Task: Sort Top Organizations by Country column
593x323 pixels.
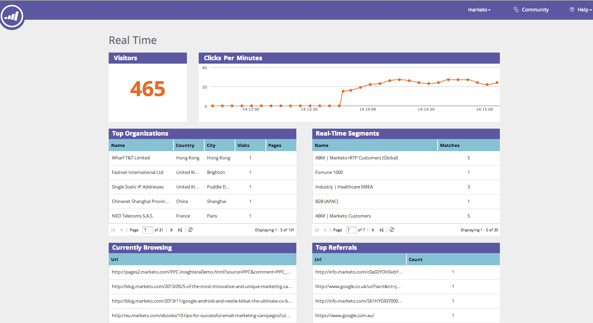Action: click(189, 145)
